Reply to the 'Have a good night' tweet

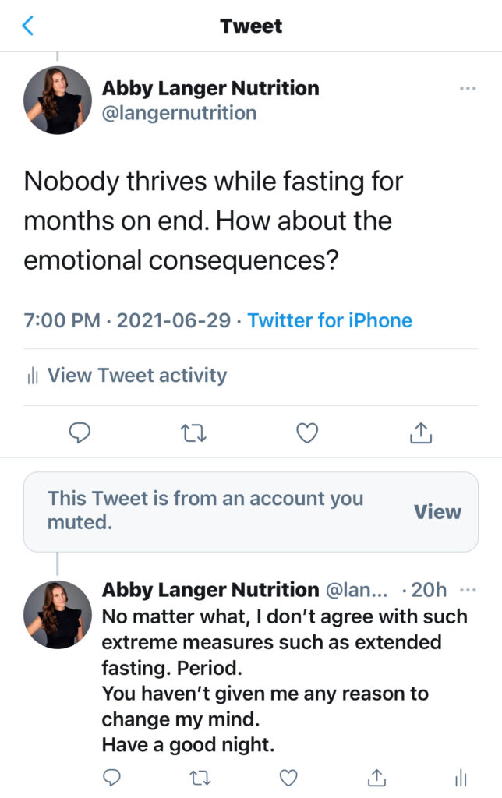tap(112, 777)
